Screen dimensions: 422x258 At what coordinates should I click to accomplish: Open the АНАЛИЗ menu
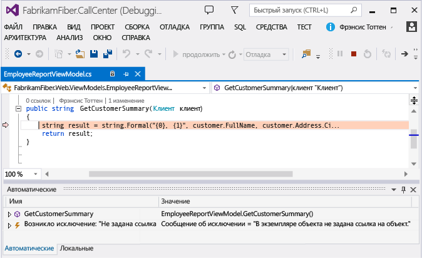click(69, 38)
